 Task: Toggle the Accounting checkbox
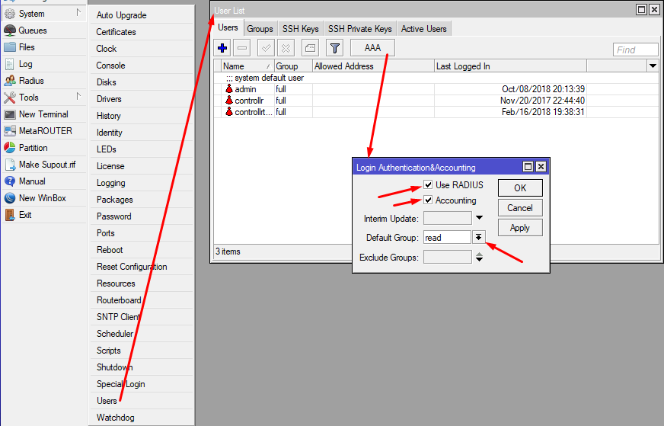[x=428, y=200]
